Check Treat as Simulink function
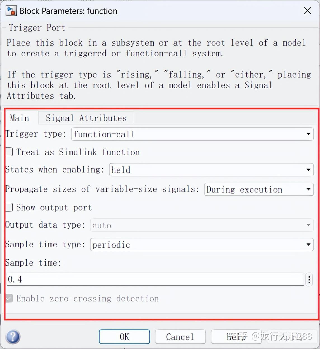 click(x=9, y=152)
